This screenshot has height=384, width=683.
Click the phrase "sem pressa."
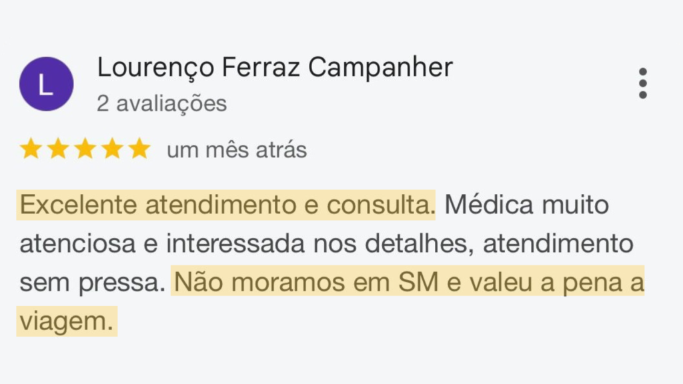(x=91, y=283)
